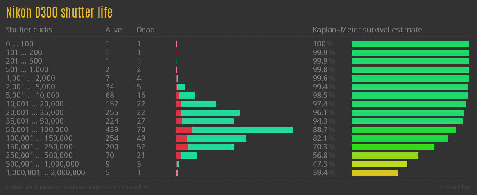
Task: Select the "1,000,001 … 2,000,000" row label
Action: pos(45,173)
